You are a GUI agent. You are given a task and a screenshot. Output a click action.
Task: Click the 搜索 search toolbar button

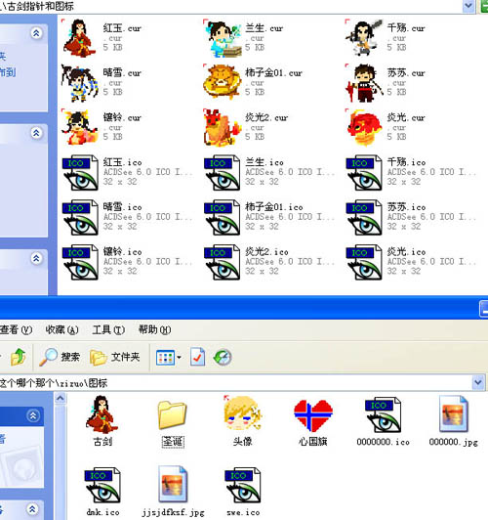(x=60, y=357)
